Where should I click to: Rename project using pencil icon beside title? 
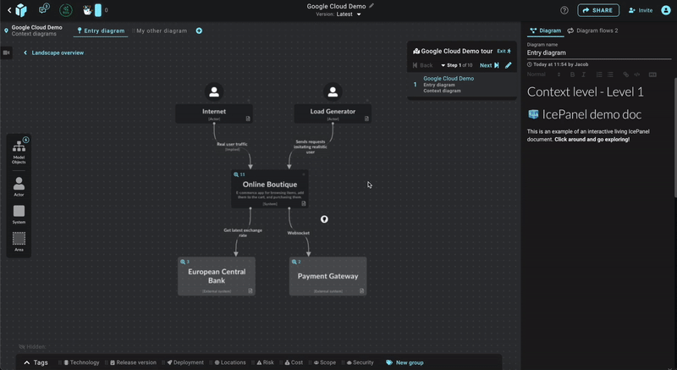click(372, 6)
